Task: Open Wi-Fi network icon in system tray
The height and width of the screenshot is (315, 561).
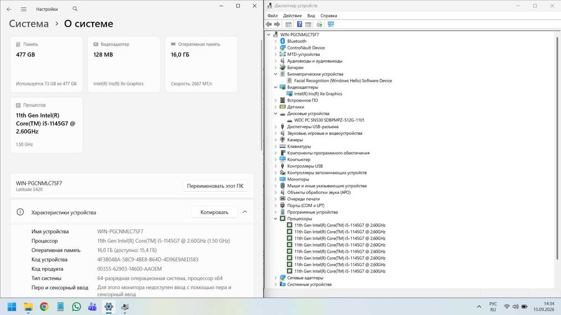Action: (x=507, y=307)
